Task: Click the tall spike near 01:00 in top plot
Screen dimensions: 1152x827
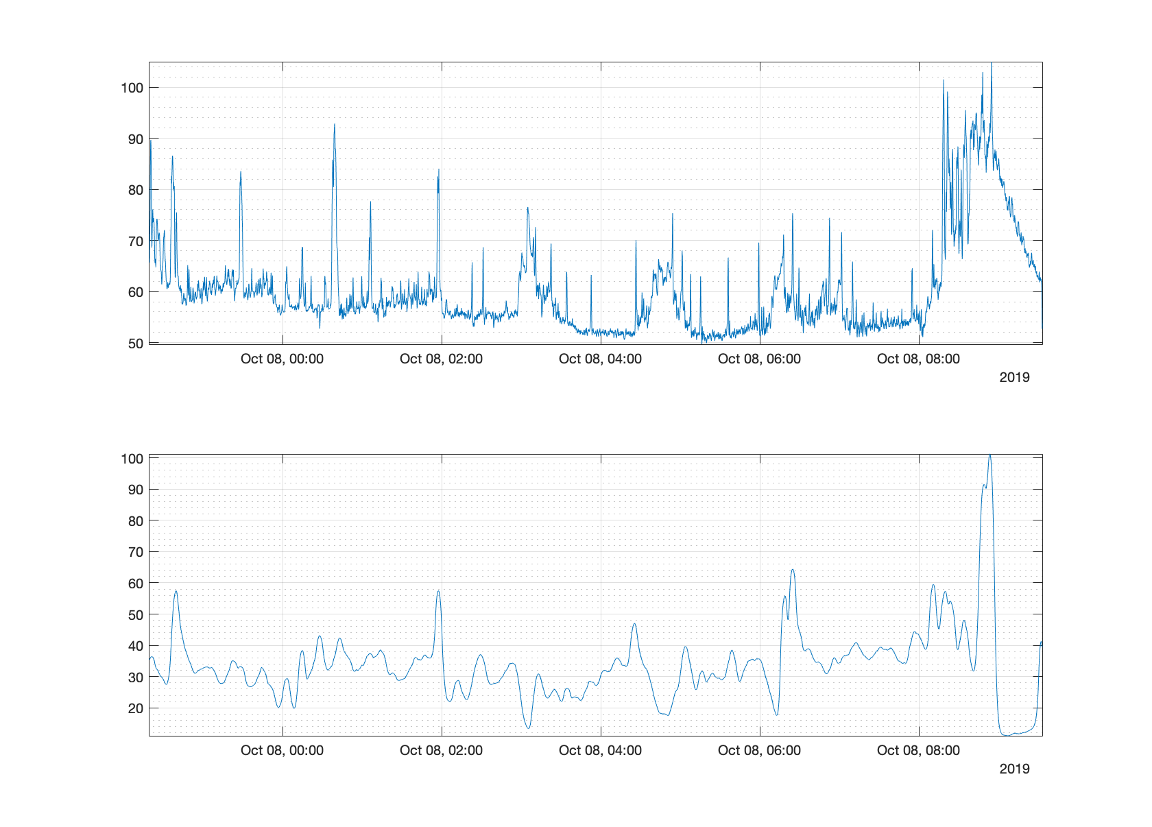Action: (x=335, y=125)
